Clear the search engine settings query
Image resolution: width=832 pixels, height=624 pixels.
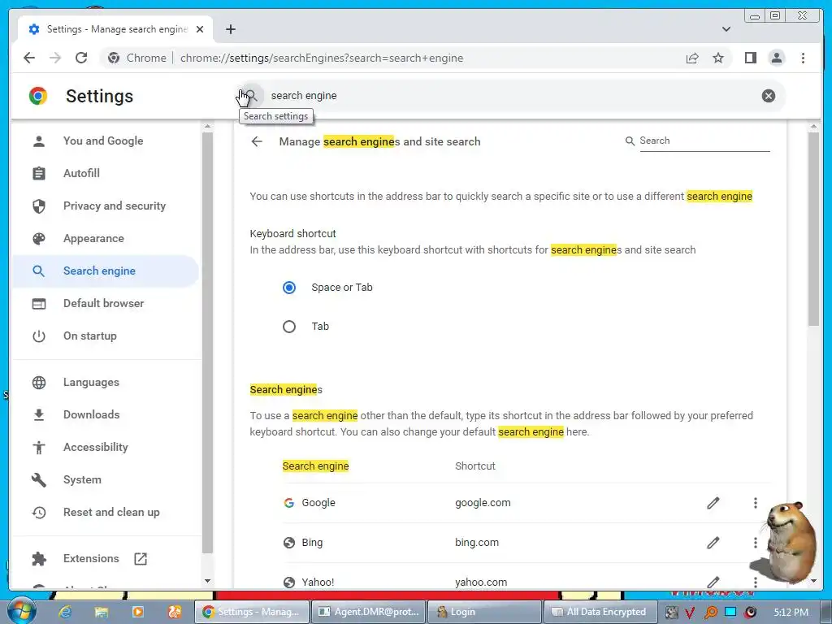(769, 96)
